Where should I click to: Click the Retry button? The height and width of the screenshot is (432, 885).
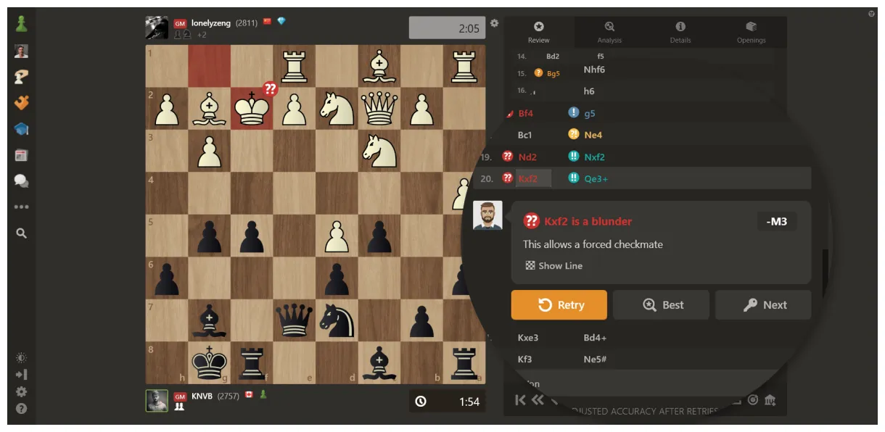pos(559,304)
